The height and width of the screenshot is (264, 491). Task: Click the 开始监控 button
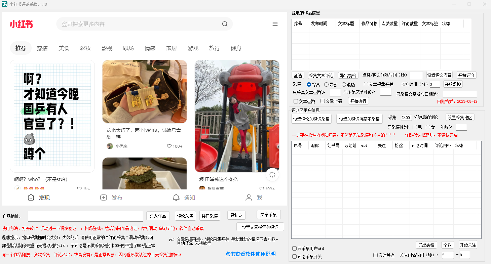click(453, 84)
